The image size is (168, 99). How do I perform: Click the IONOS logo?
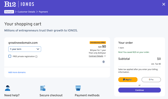tap(27, 4)
